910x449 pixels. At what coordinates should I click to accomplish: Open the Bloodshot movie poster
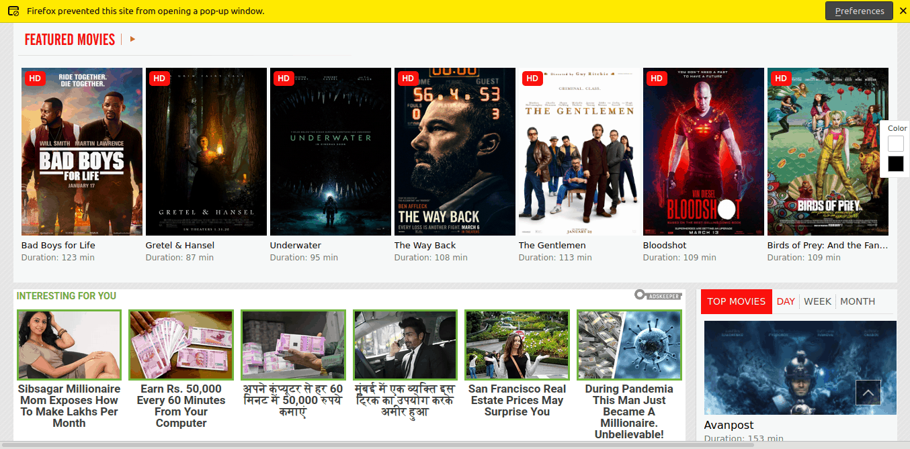coord(704,152)
